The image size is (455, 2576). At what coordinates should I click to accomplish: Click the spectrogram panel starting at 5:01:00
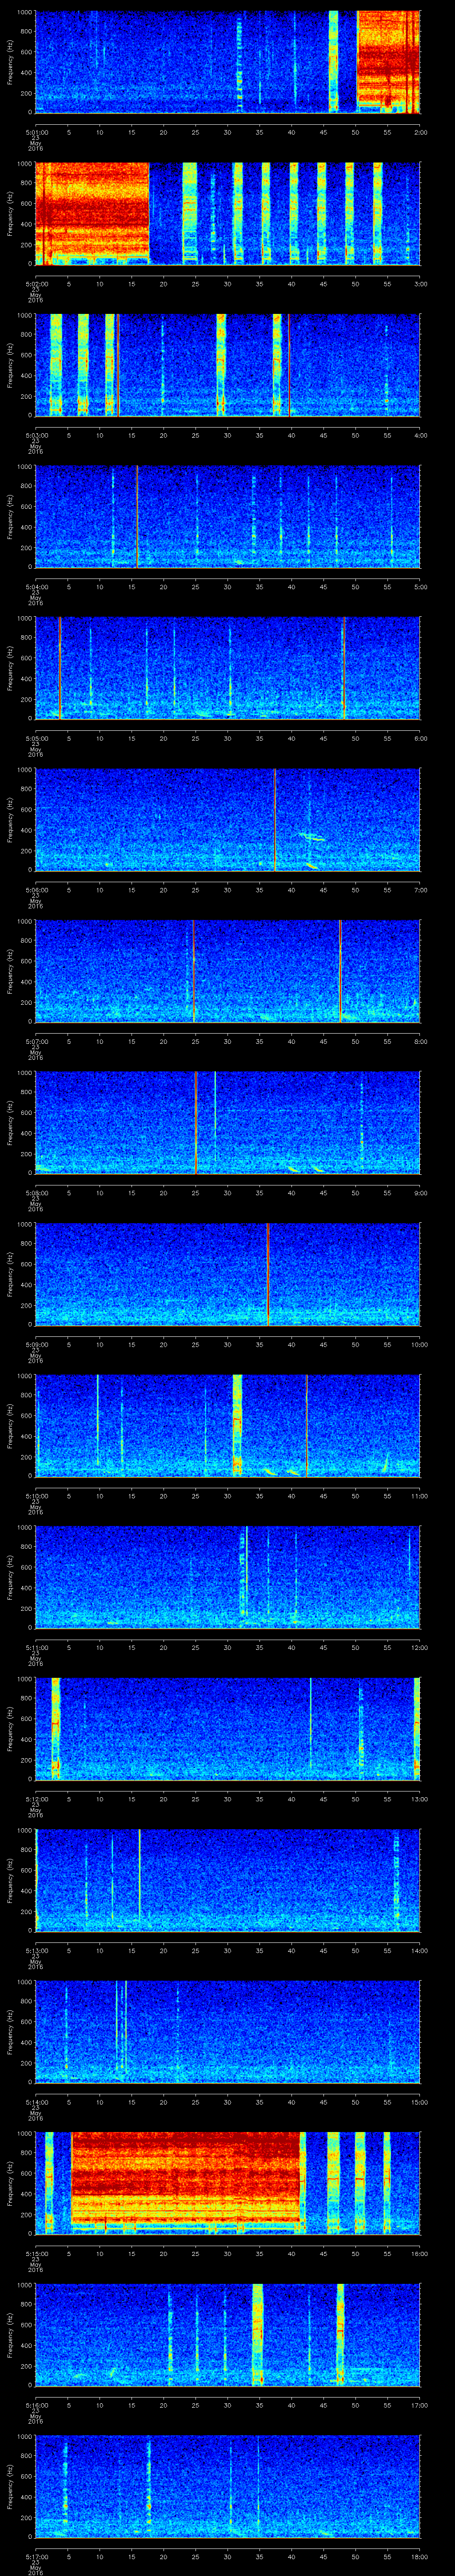click(x=228, y=62)
